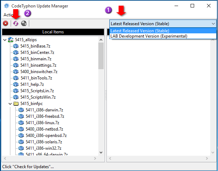Collapse the 5415_binfpc folder node
Image resolution: width=218 pixels, height=171 pixels.
click(x=10, y=104)
